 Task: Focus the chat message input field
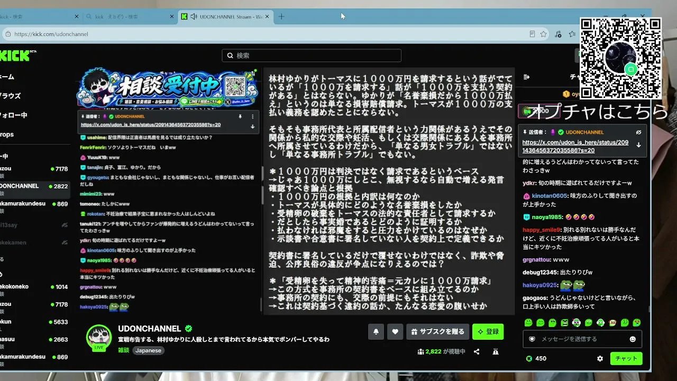pos(582,339)
